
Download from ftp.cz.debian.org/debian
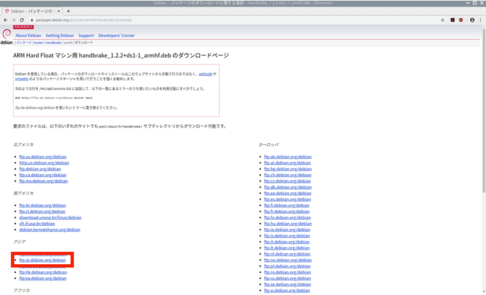click(x=287, y=181)
